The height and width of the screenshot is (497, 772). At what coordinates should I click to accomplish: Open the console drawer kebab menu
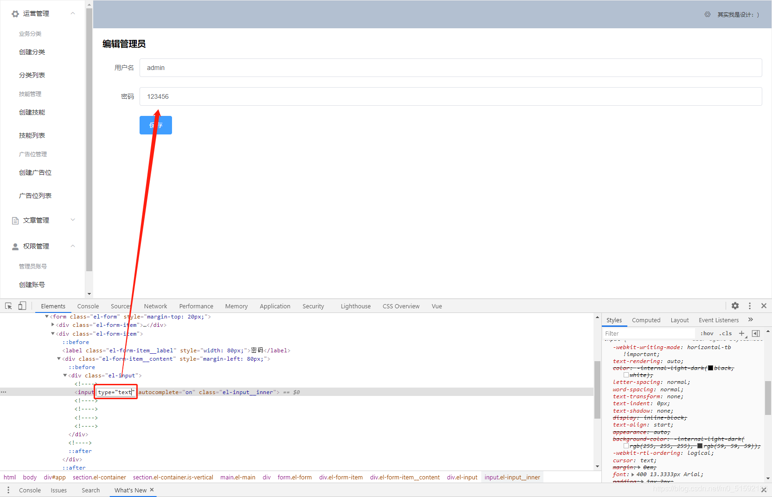(x=8, y=490)
